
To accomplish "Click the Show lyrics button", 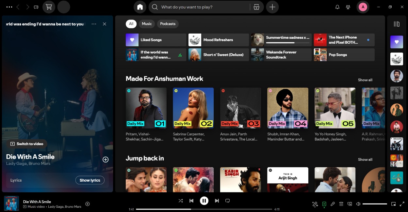I will (90, 180).
